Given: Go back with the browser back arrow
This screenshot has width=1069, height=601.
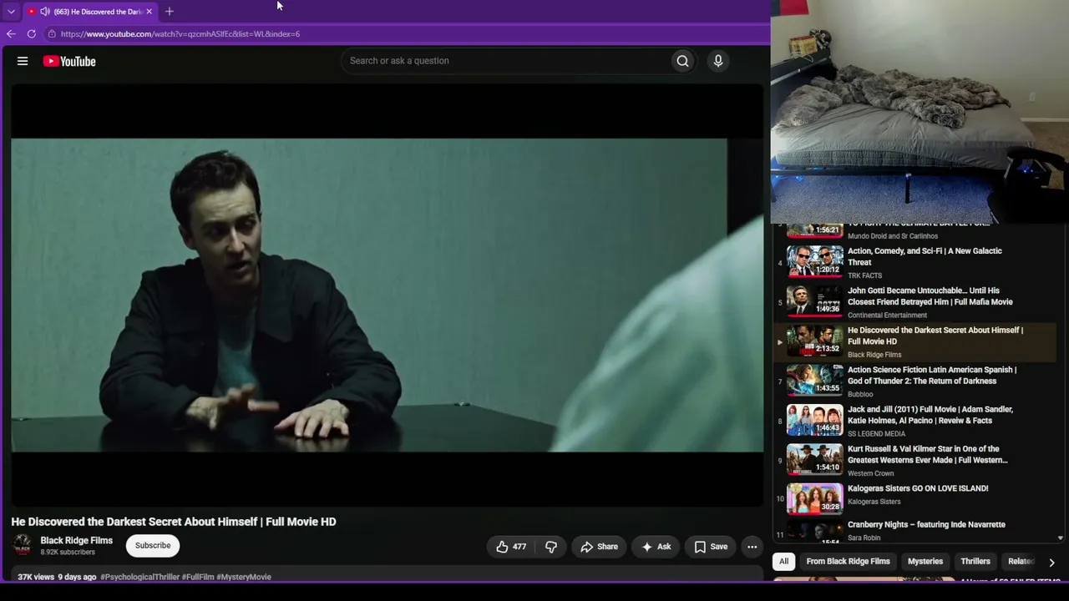Looking at the screenshot, I should (x=11, y=34).
